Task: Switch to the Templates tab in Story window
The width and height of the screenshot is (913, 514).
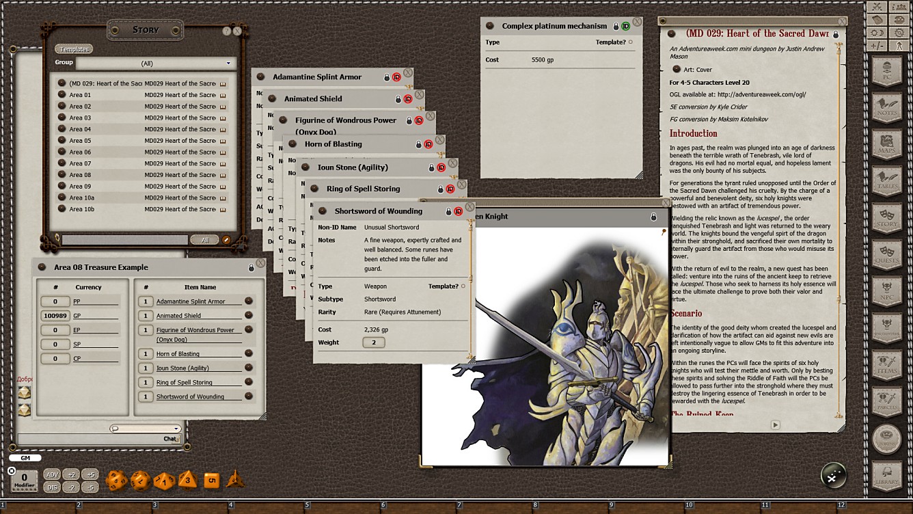Action: pos(73,49)
